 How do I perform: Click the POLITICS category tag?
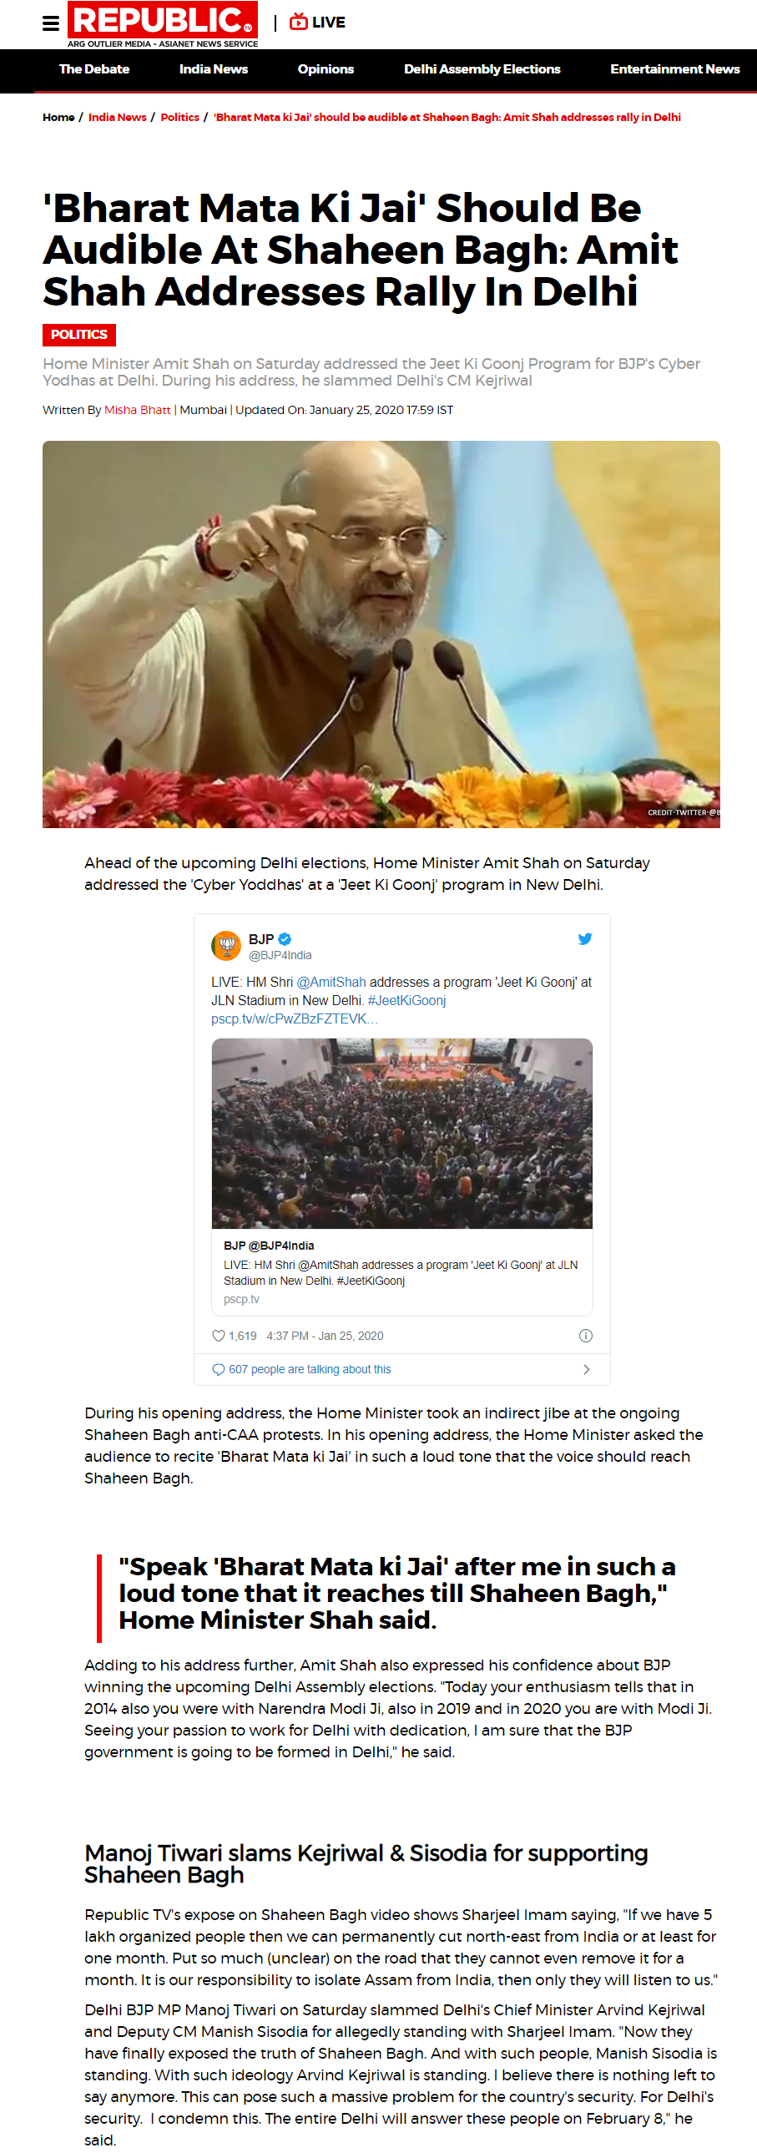pos(79,334)
